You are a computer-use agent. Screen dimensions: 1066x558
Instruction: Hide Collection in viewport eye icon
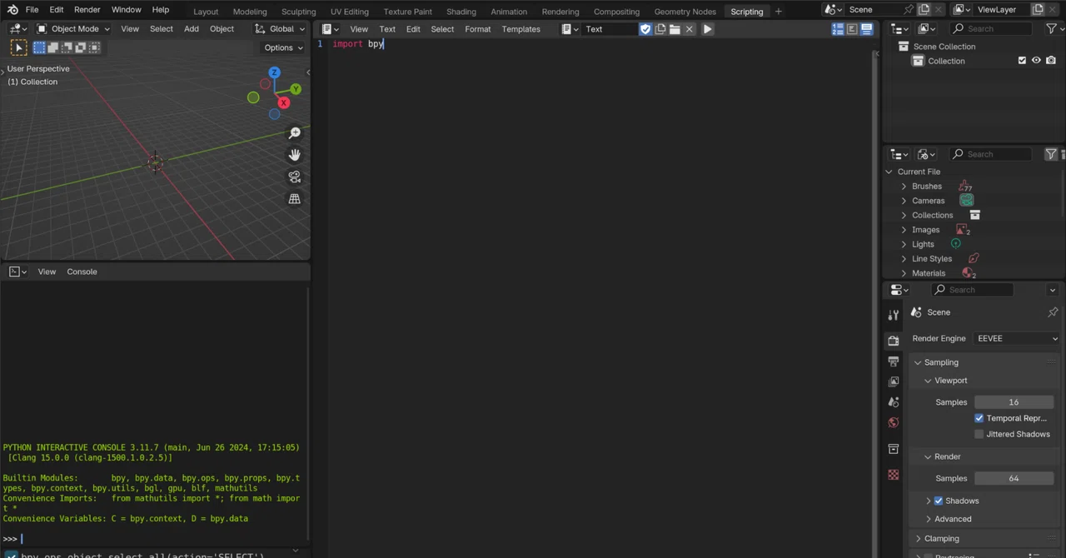(1036, 61)
